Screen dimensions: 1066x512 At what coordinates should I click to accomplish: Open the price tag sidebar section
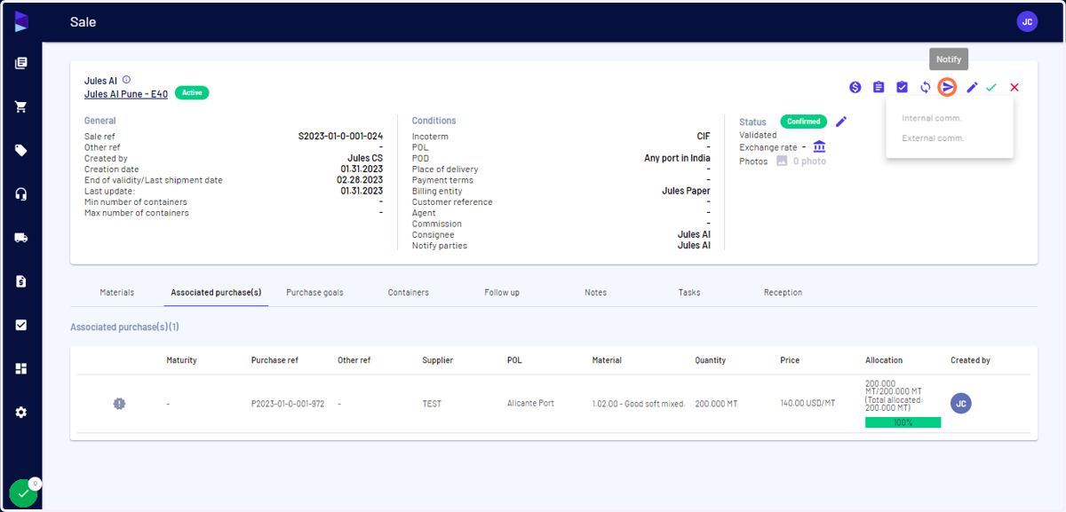point(21,150)
